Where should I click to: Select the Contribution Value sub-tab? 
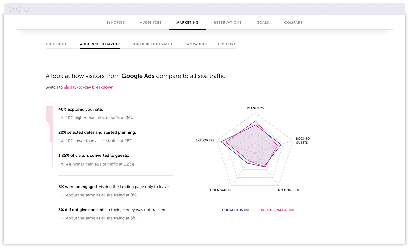[152, 44]
